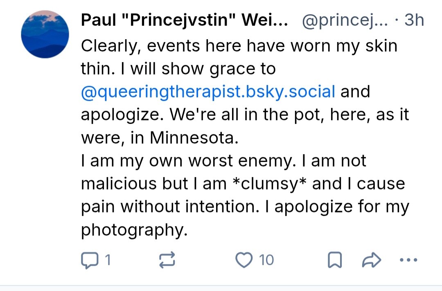Image resolution: width=442 pixels, height=291 pixels.
Task: Open the three-dot more options menu
Action: click(x=408, y=260)
